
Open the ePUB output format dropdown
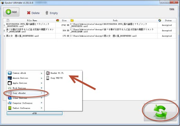(x=35, y=113)
